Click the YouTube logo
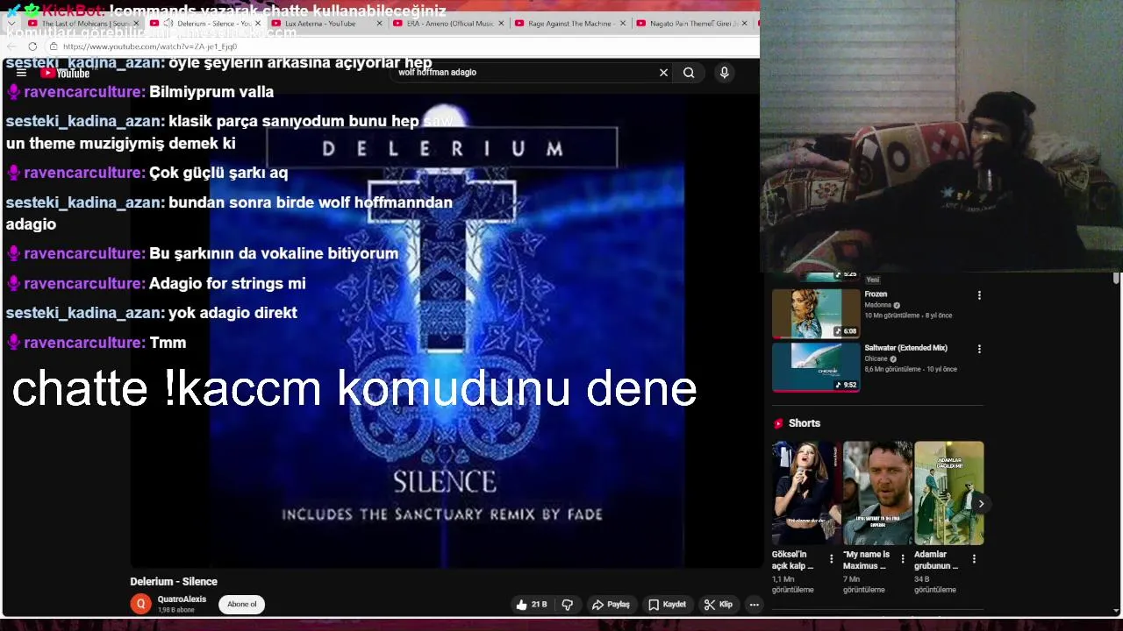Image resolution: width=1123 pixels, height=631 pixels. coord(66,73)
